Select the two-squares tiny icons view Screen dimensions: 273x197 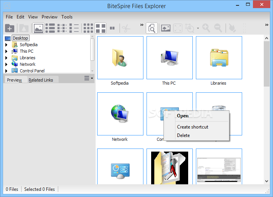(x=112, y=28)
